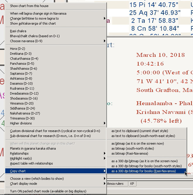
Task: Copy chart as text (current chart style)
Action: pyautogui.click(x=139, y=131)
